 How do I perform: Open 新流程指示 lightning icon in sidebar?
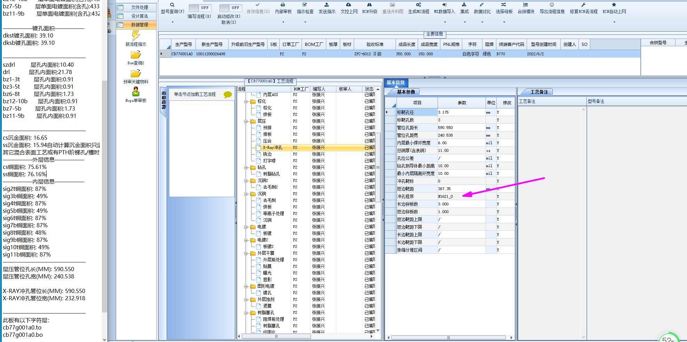point(136,35)
